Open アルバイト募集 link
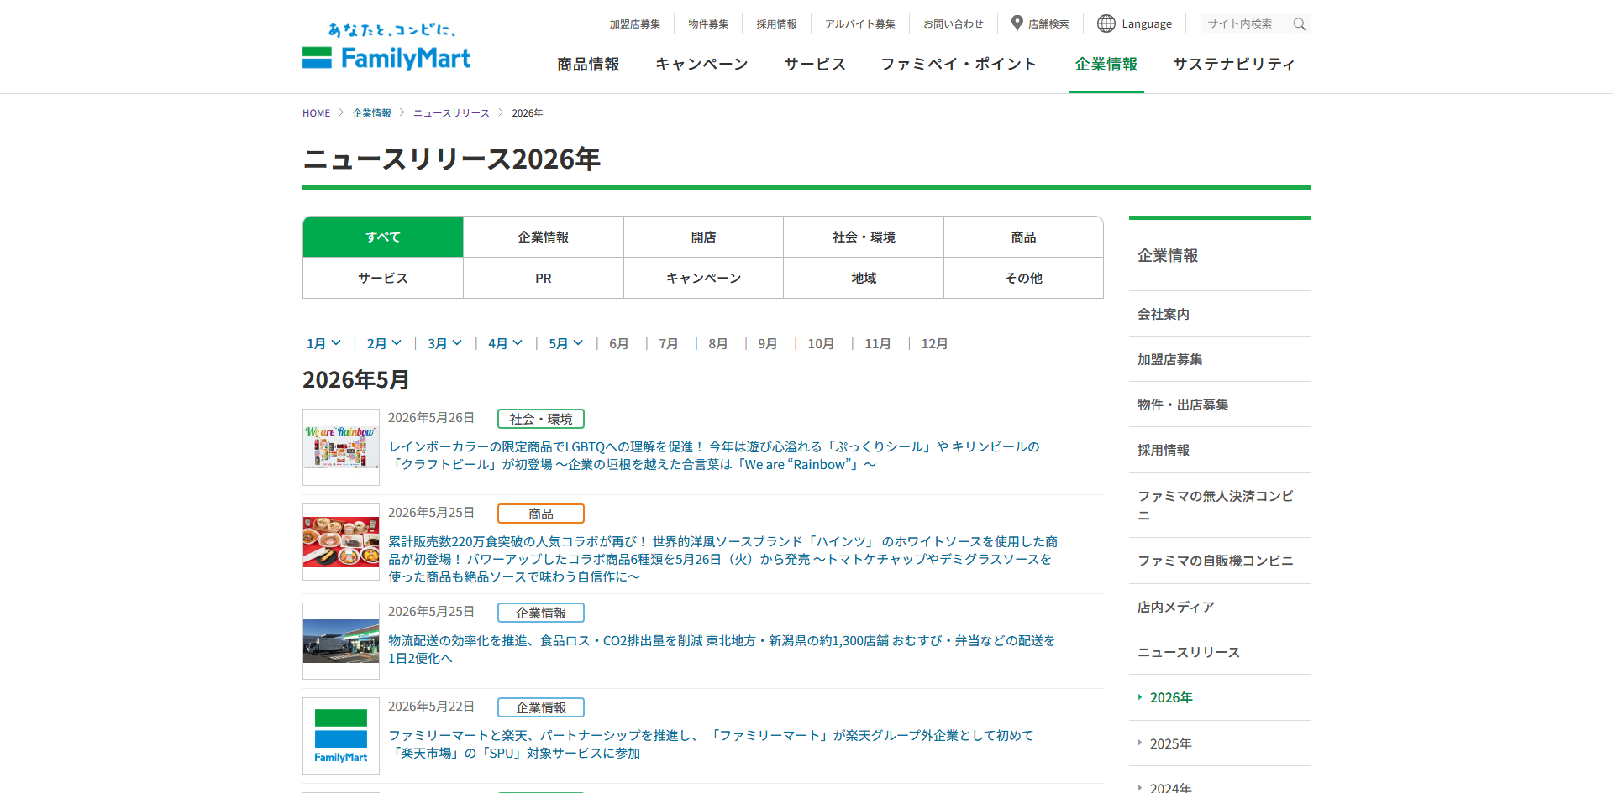 (x=860, y=24)
